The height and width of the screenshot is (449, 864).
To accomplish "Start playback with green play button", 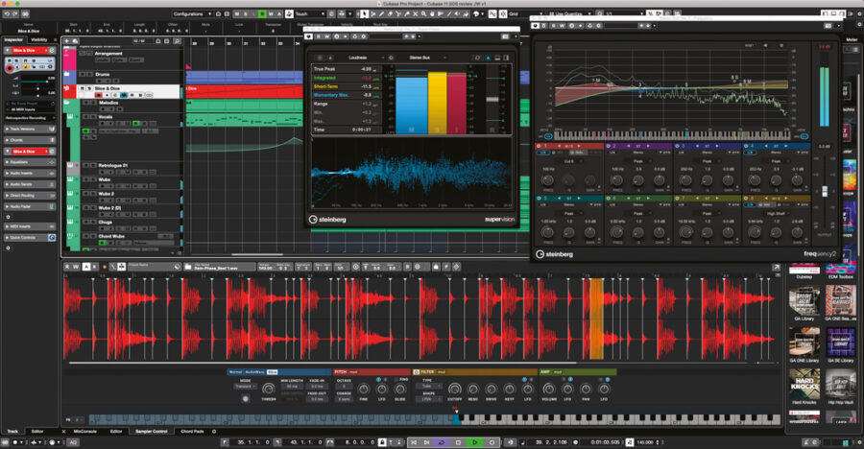I will [x=475, y=442].
